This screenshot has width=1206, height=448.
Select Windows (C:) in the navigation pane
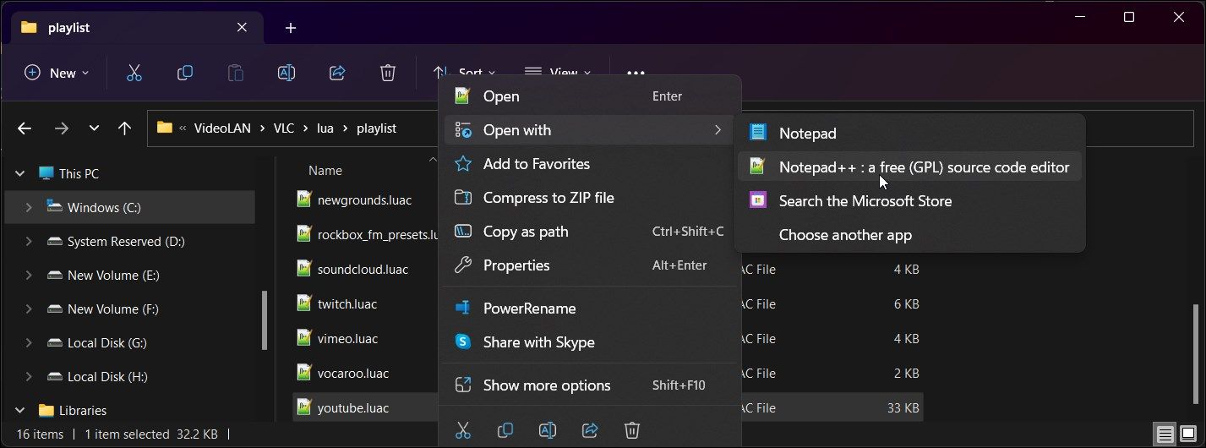tap(130, 207)
